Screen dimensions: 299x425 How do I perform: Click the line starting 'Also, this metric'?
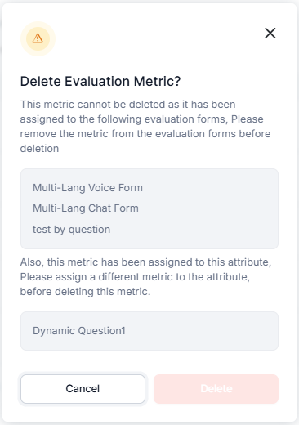[x=145, y=262]
